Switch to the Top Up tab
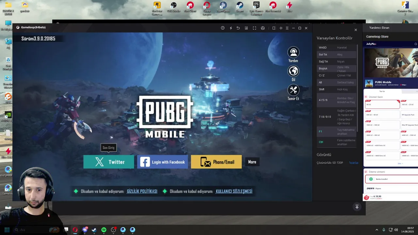418x235 pixels. pos(382,91)
